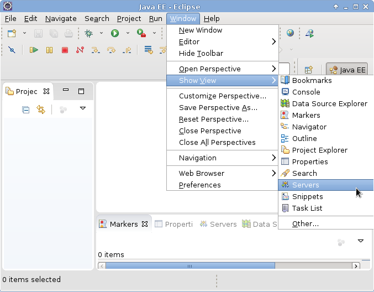Click the Step Into icon
This screenshot has height=292, width=374.
click(x=96, y=50)
